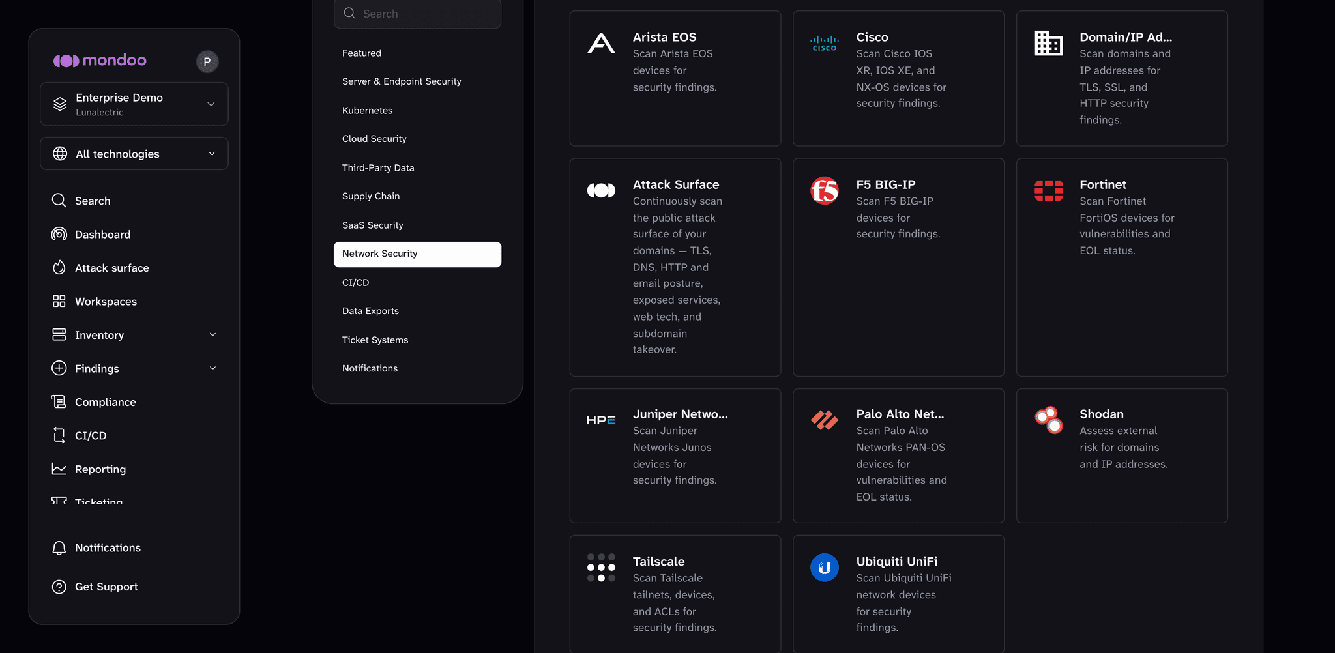Open the Attack Surface integration card
The width and height of the screenshot is (1335, 653).
(x=675, y=267)
